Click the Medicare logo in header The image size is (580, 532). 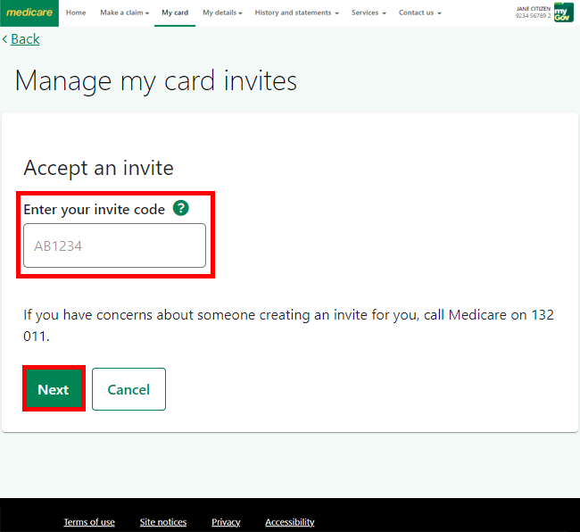coord(29,12)
